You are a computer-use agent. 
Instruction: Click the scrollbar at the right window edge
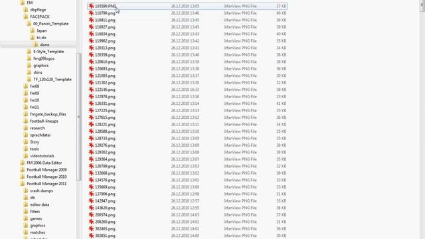(x=422, y=6)
